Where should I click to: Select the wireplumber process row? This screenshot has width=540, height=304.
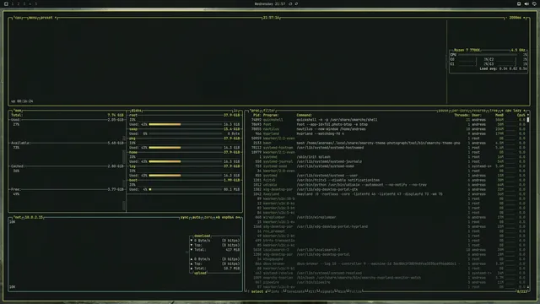coord(387,218)
